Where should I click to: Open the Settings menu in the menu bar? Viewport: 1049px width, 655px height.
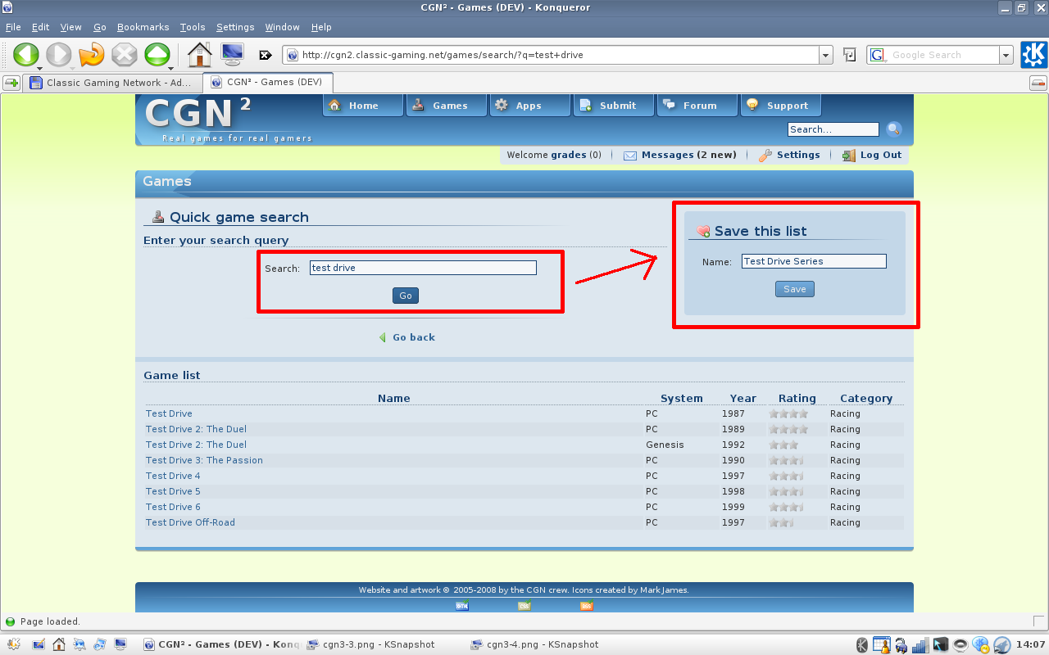coord(235,27)
